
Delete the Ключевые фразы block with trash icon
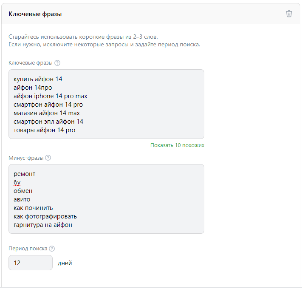click(289, 14)
